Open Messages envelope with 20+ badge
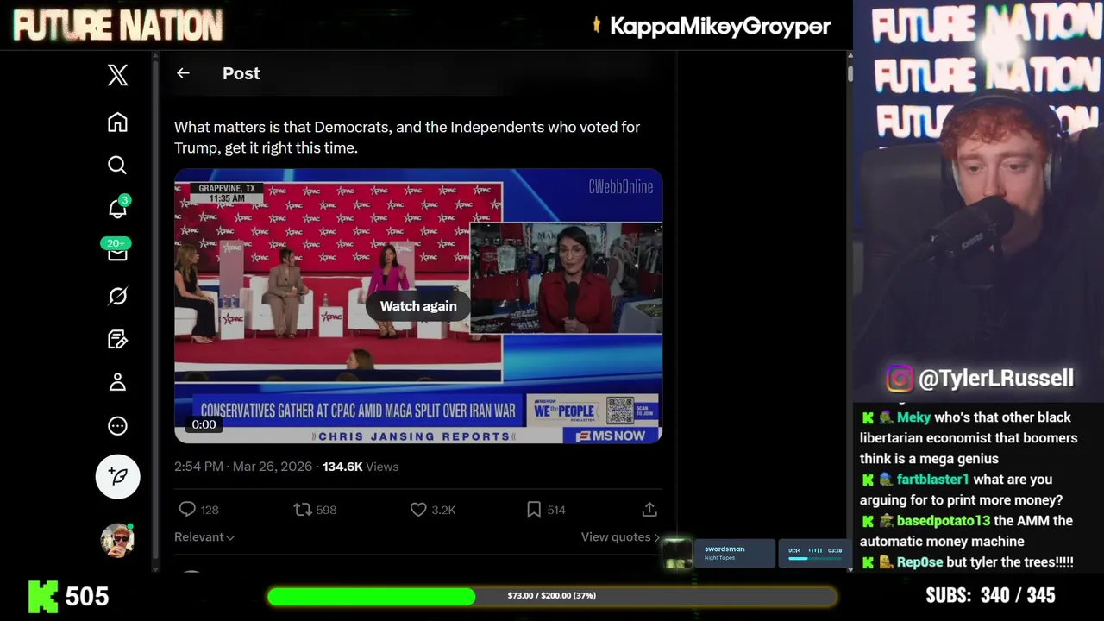 tap(116, 251)
